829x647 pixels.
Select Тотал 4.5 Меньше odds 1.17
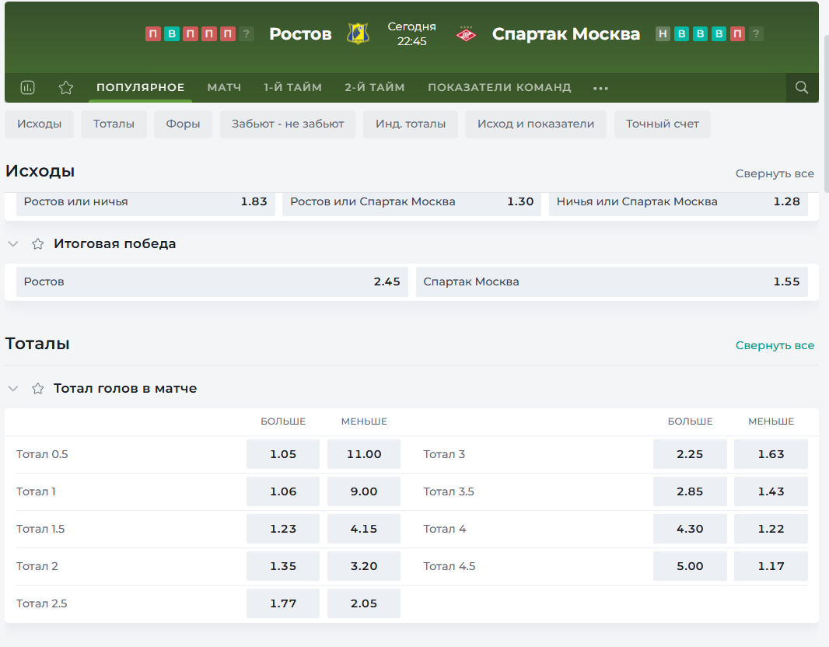771,566
